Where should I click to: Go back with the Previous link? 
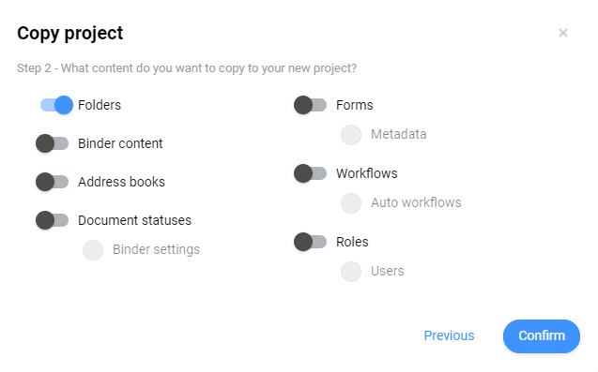click(x=450, y=335)
